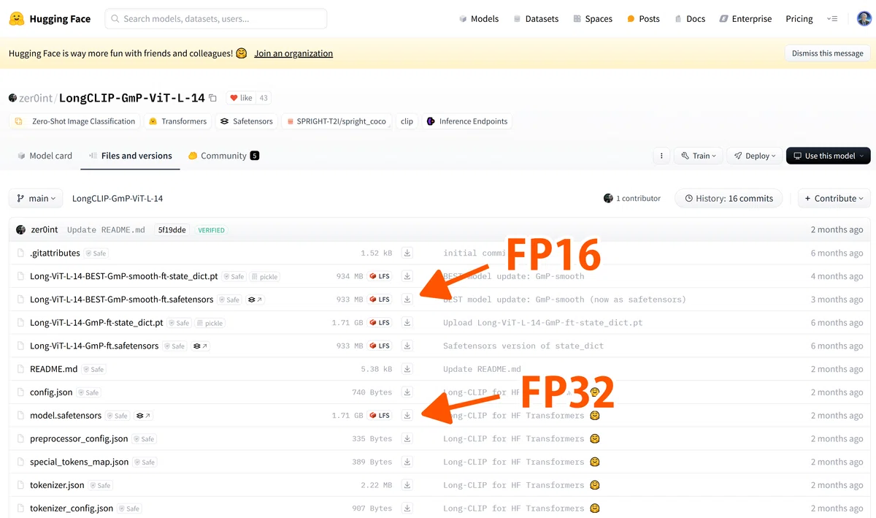This screenshot has height=518, width=876.
Task: Download the tokenizer.json file
Action: coord(407,485)
